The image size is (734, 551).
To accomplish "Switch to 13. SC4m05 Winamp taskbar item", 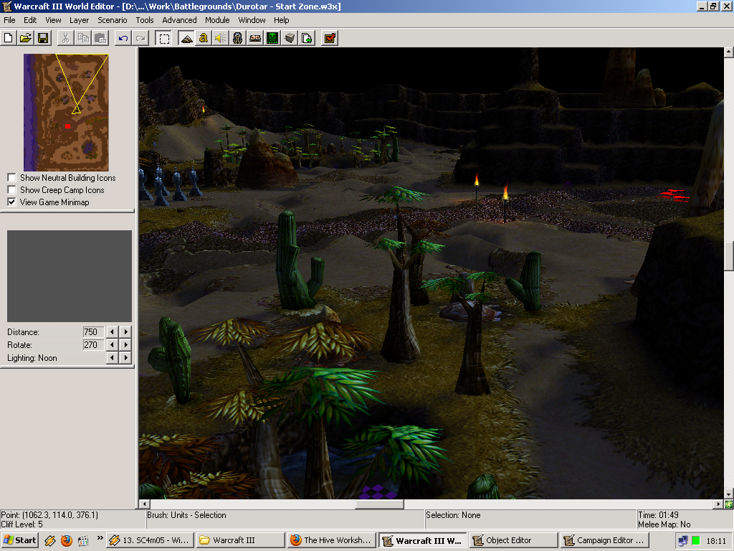I will pos(150,540).
